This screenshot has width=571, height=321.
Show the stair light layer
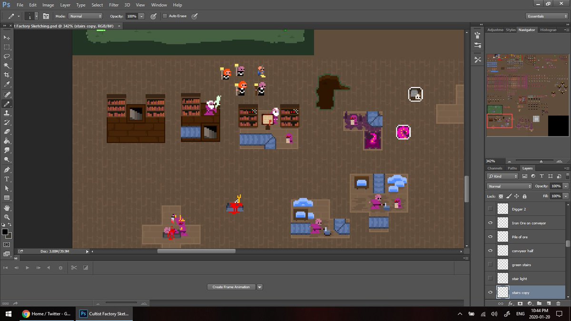click(x=491, y=278)
